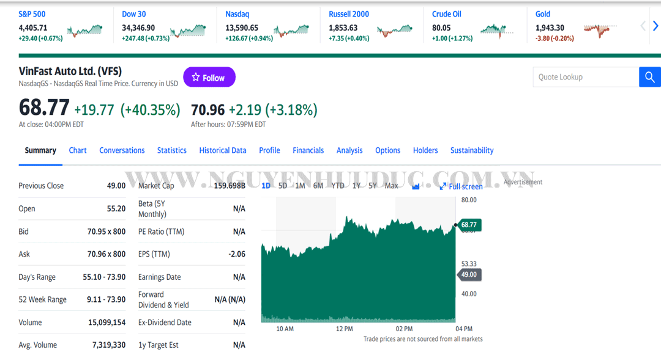661x355 pixels.
Task: Follow the VinFast Auto stock
Action: (x=209, y=78)
